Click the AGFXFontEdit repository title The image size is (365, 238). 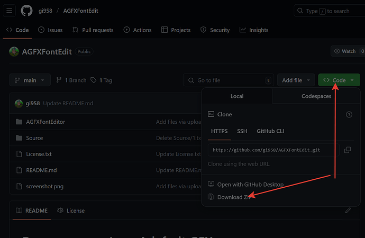coord(47,52)
